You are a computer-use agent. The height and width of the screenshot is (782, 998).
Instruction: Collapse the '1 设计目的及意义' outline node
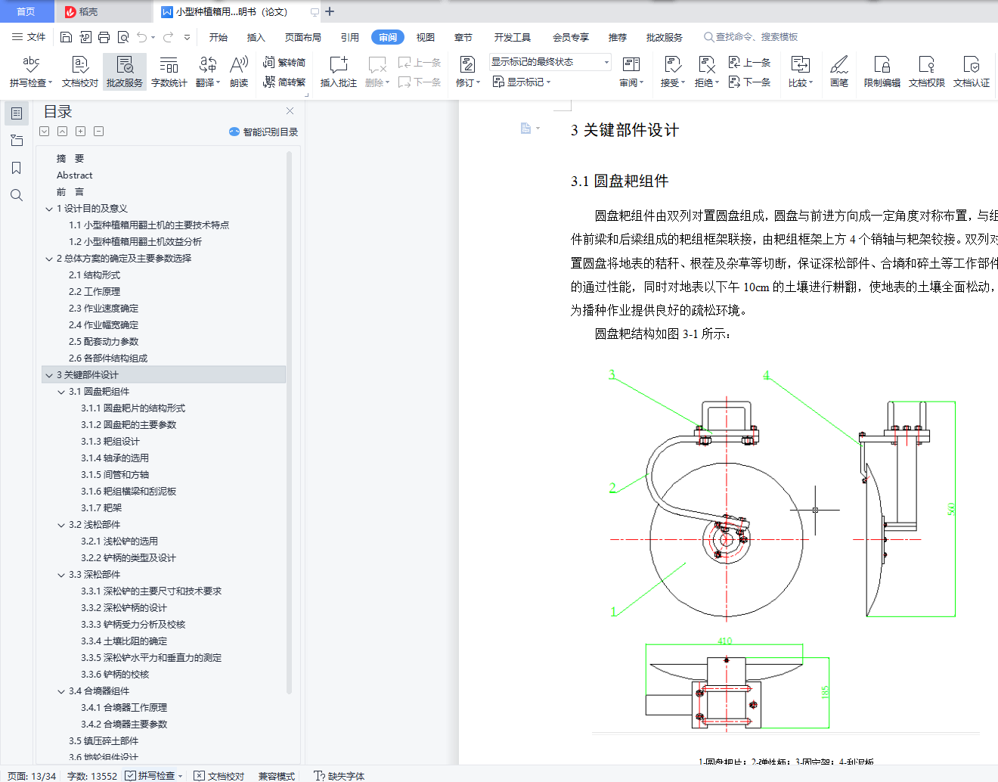coord(49,209)
